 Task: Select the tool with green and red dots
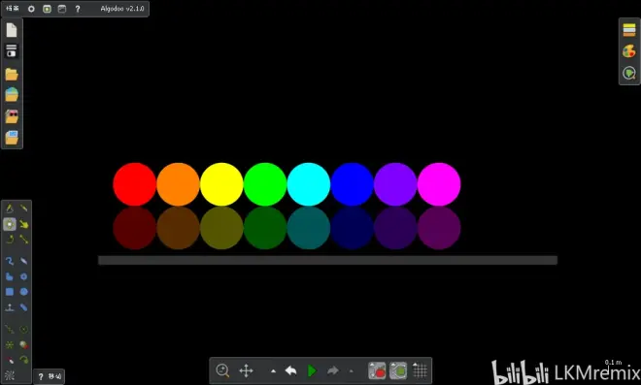tap(24, 344)
